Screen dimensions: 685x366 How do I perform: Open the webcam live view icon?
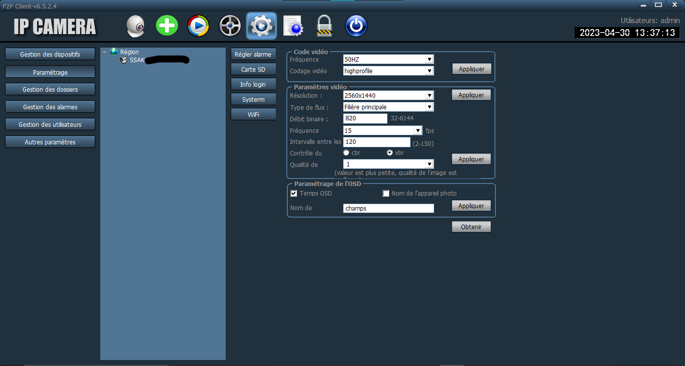click(135, 26)
